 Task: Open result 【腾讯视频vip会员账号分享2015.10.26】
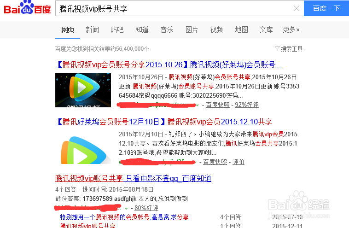[x=169, y=64]
